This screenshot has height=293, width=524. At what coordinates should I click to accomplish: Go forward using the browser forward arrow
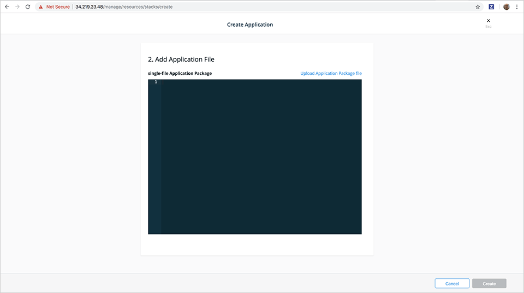point(17,7)
